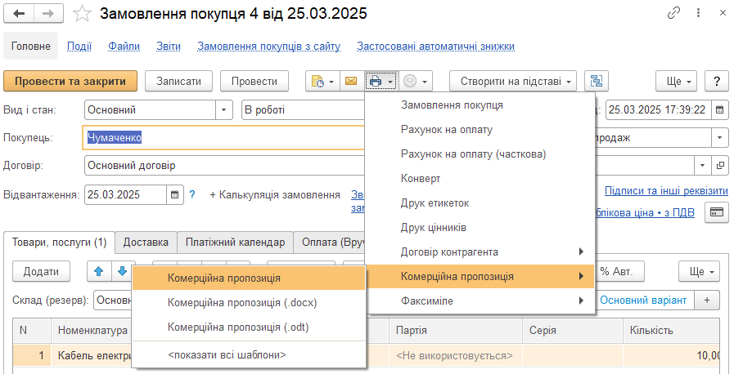Choose Комерційна пропозиція (.docx)

coord(249,303)
